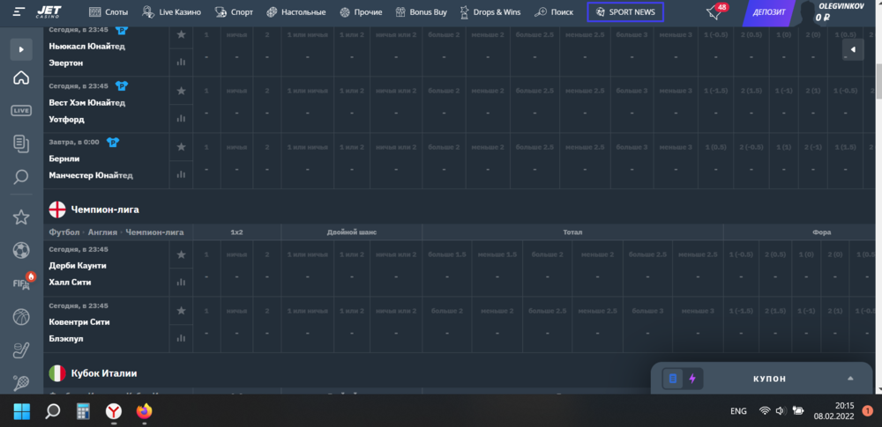Open statistics icon for Вест Хэм match
Image resolution: width=882 pixels, height=427 pixels.
(181, 118)
